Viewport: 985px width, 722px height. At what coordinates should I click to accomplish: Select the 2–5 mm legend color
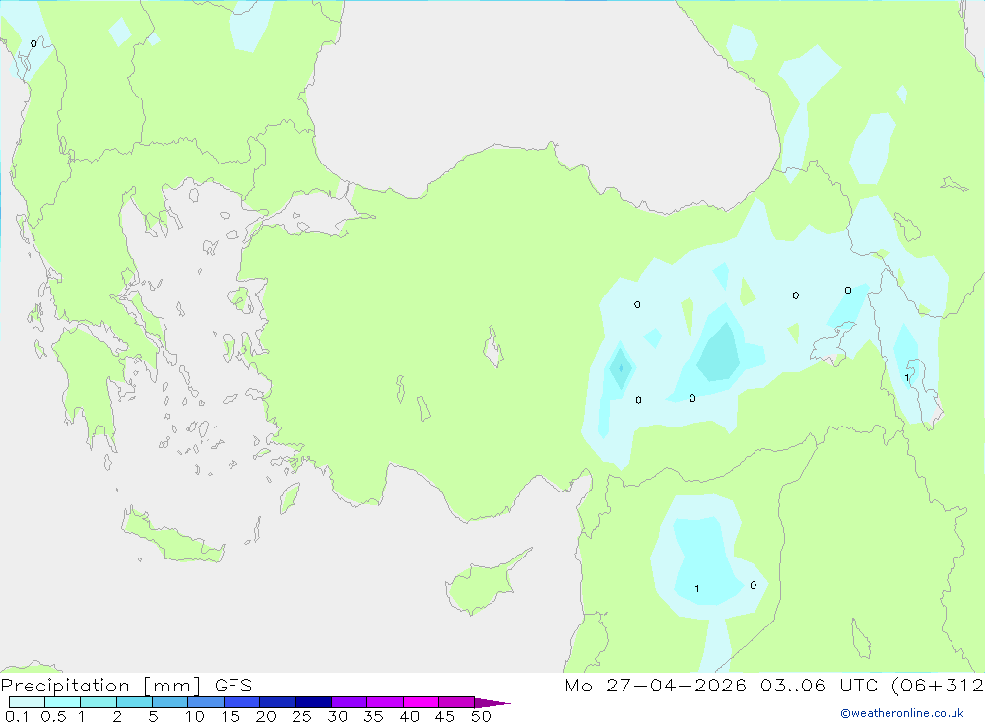tap(134, 702)
